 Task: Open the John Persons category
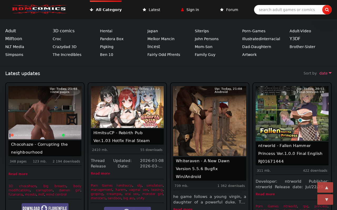point(207,39)
